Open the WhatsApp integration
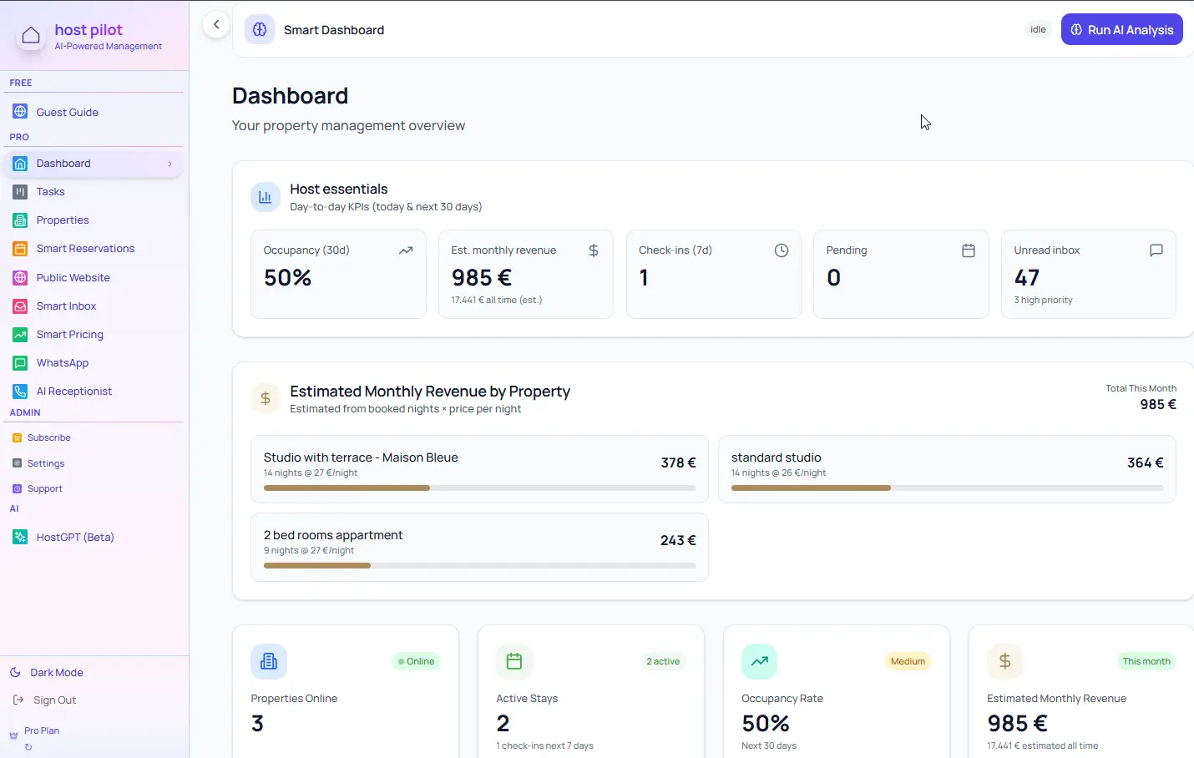 pos(62,362)
